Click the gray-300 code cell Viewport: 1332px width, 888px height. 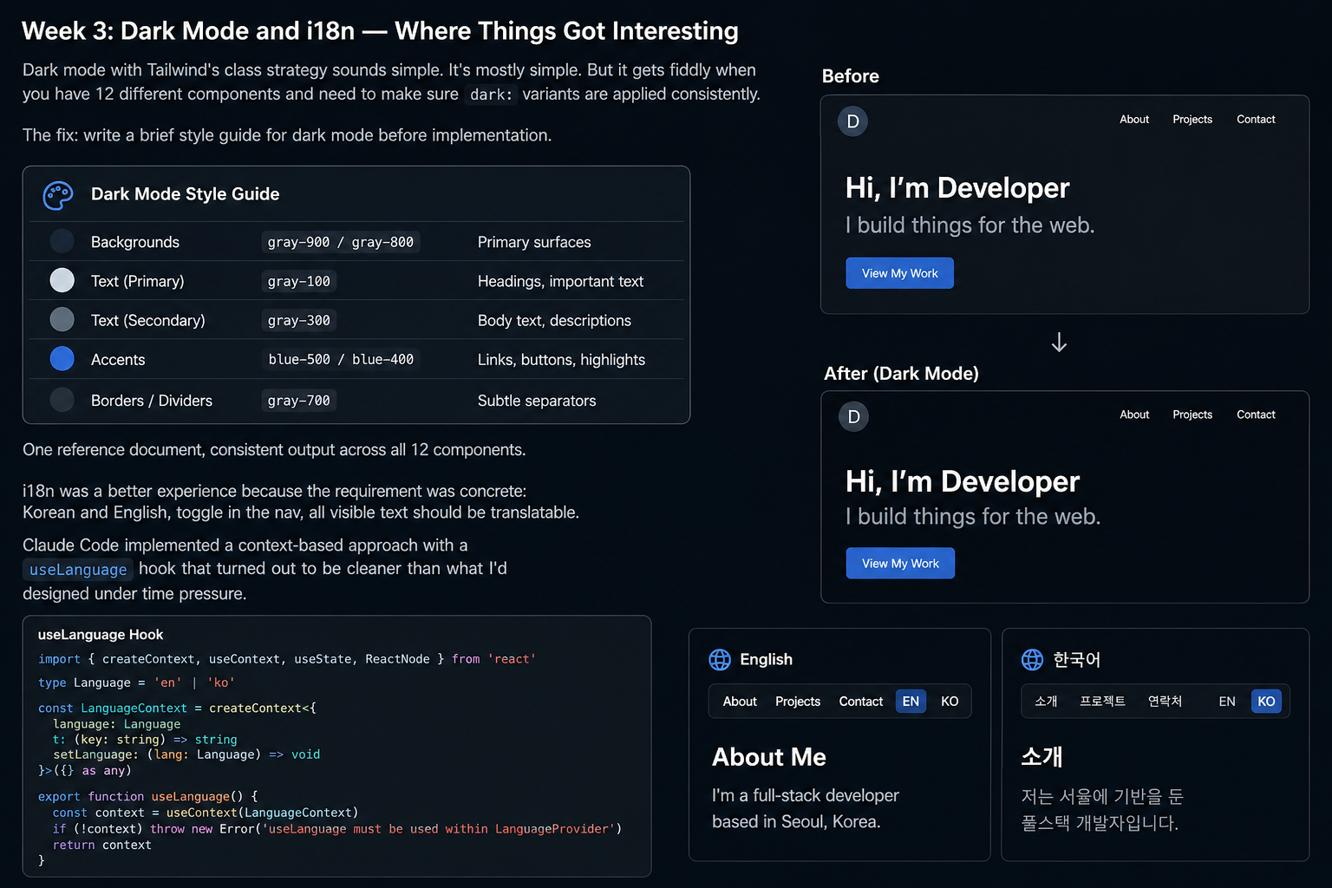(299, 320)
